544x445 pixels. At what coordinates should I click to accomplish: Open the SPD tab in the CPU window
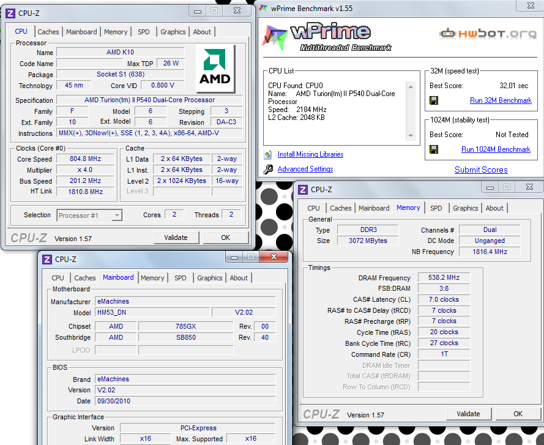[x=144, y=32]
